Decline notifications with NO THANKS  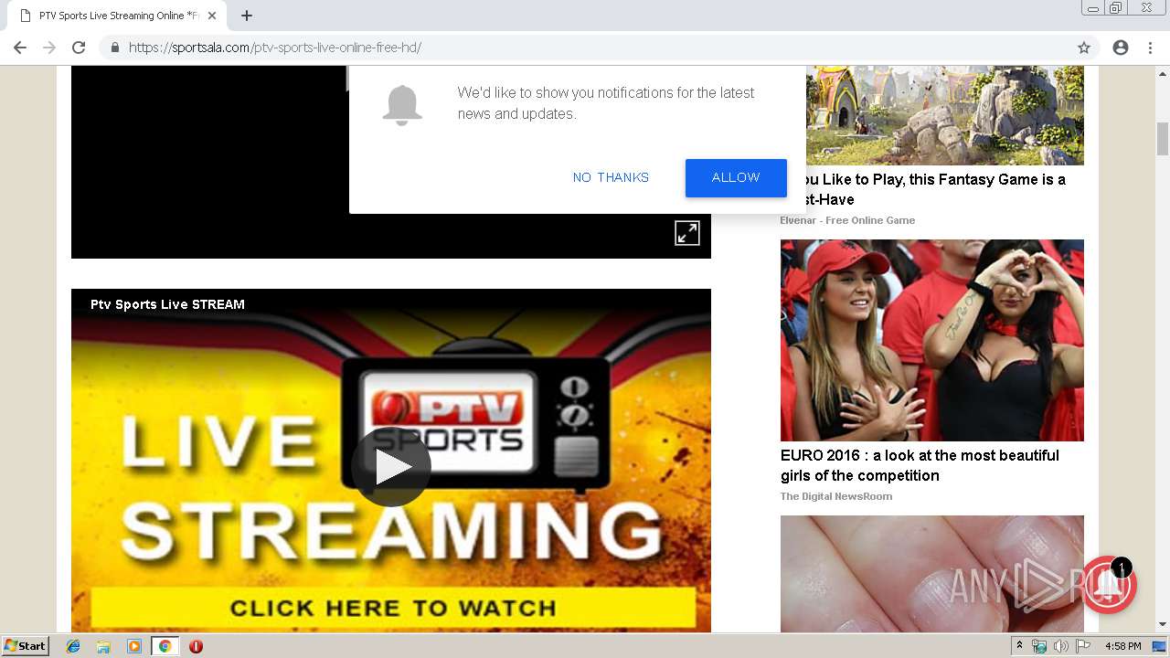611,177
